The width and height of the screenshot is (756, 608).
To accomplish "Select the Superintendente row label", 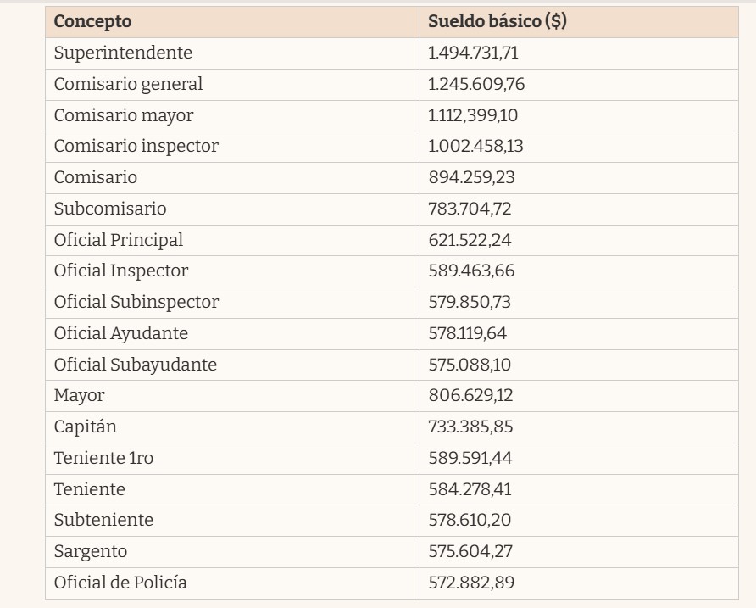I will (x=123, y=53).
